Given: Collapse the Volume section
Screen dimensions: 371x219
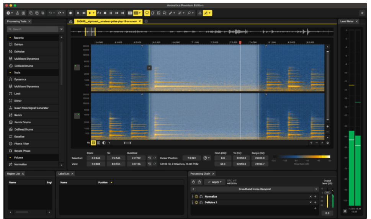Looking at the screenshot, I should [10, 157].
